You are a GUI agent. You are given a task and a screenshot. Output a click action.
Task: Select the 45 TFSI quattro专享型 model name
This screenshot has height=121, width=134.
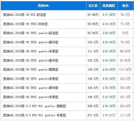click(x=31, y=51)
